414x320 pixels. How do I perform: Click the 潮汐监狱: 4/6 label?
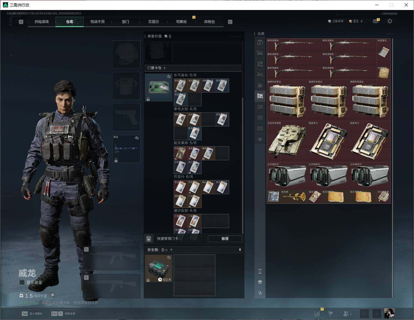[185, 211]
